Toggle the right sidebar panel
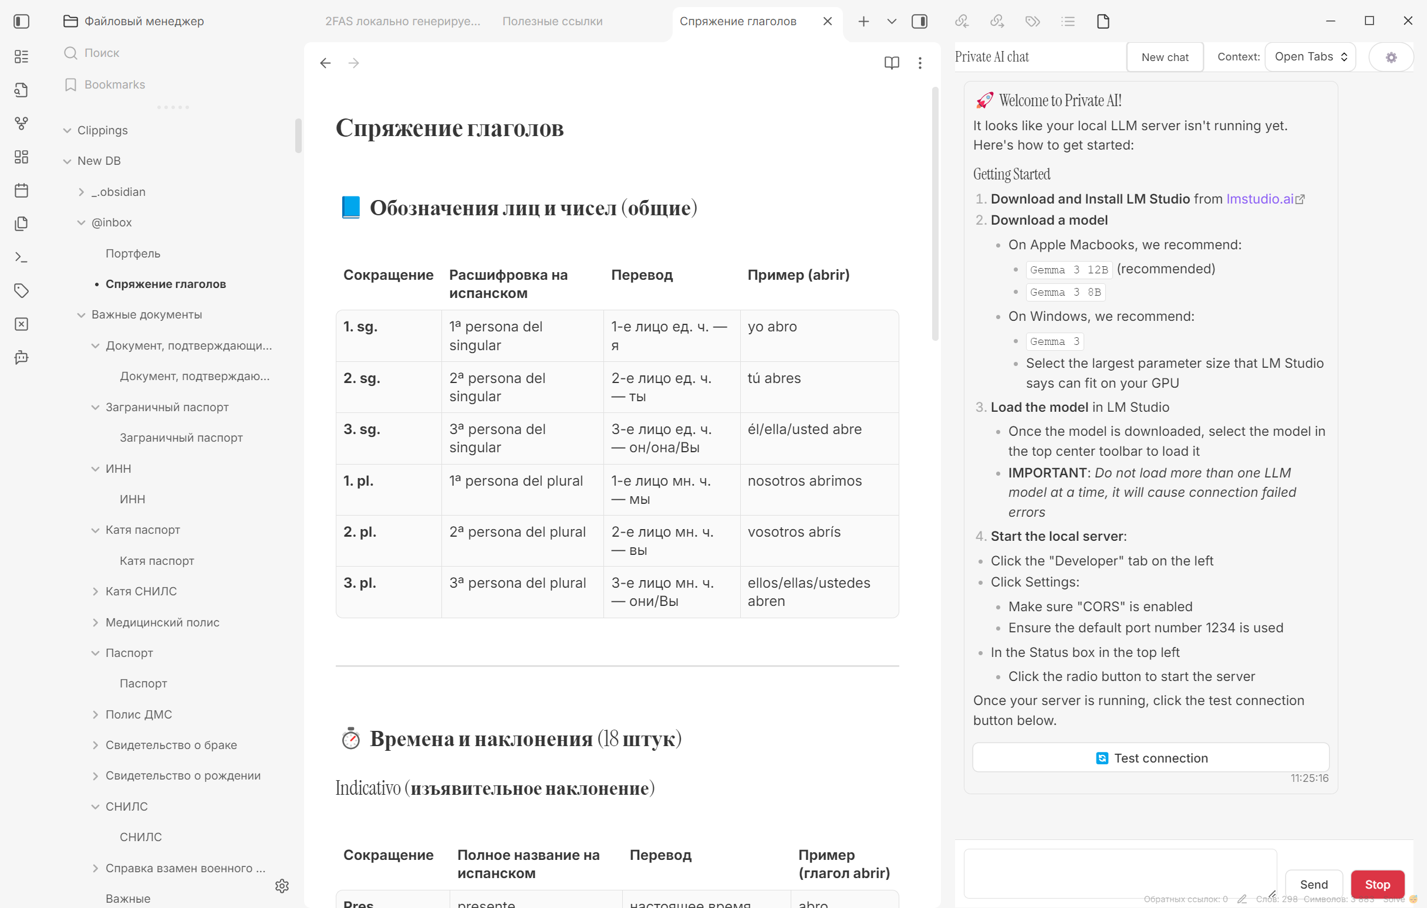 [x=919, y=21]
